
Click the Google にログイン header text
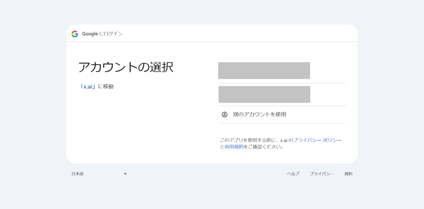point(102,34)
